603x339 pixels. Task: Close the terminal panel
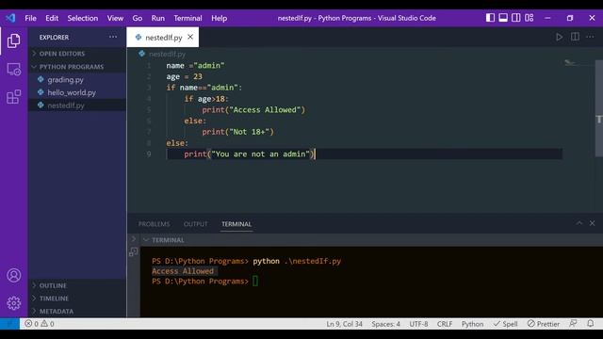click(593, 223)
